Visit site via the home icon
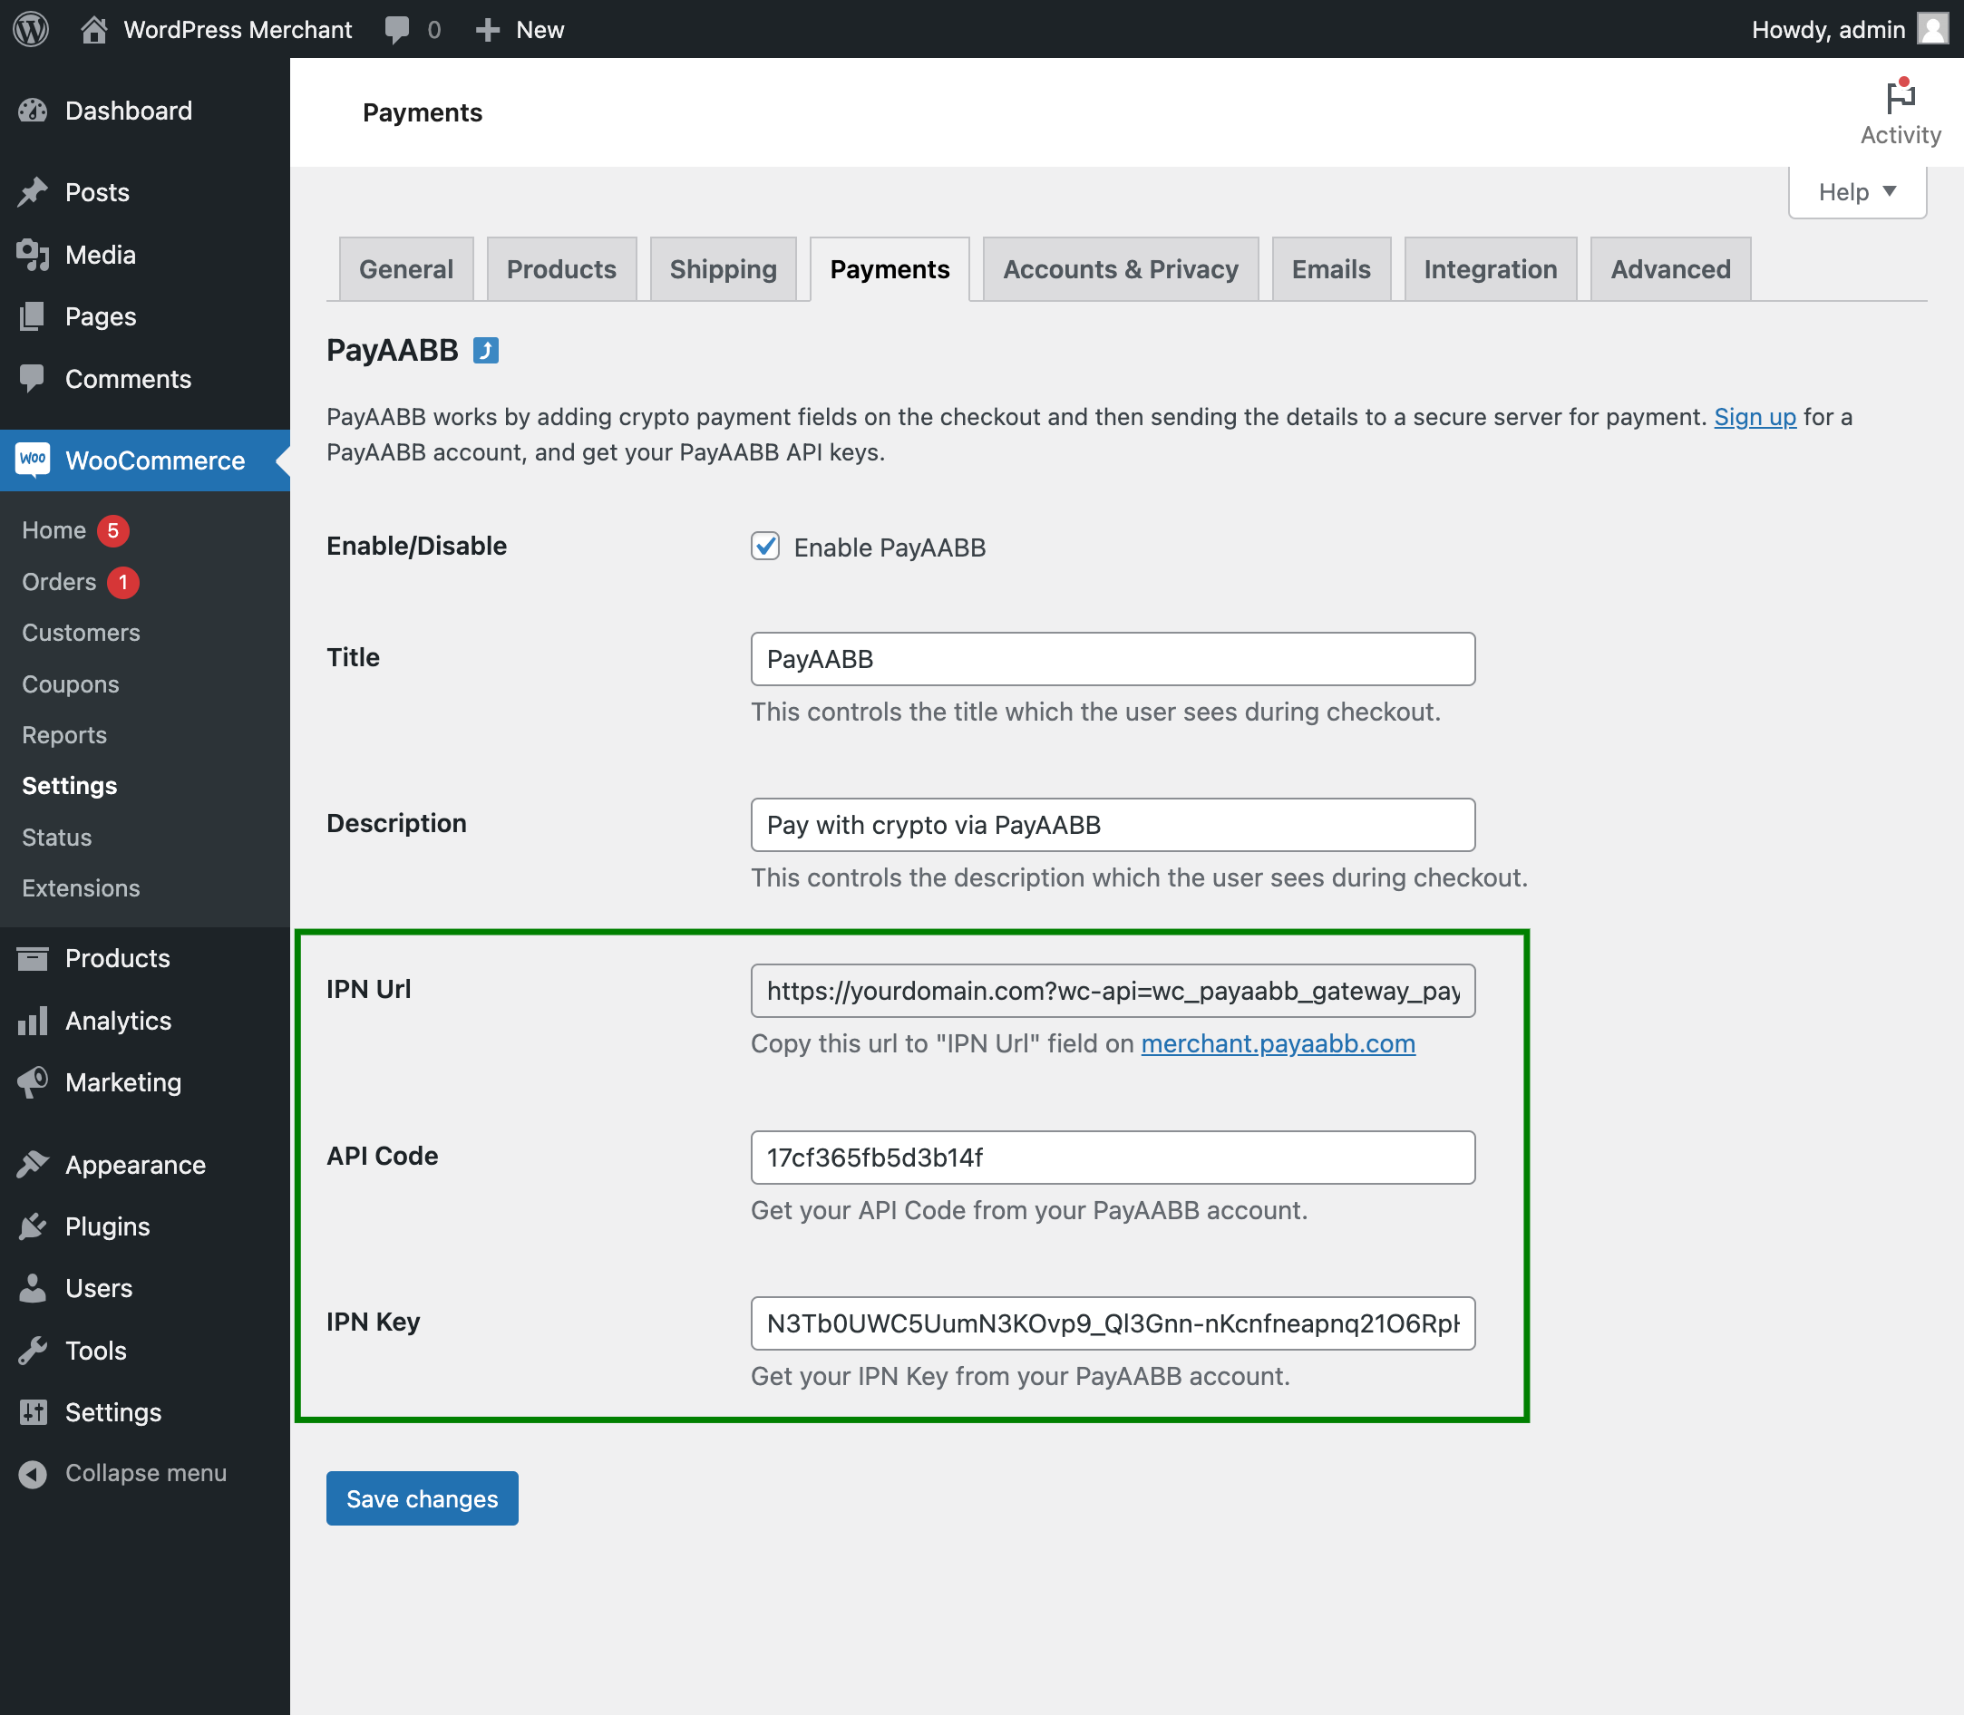Image resolution: width=1964 pixels, height=1715 pixels. click(93, 29)
